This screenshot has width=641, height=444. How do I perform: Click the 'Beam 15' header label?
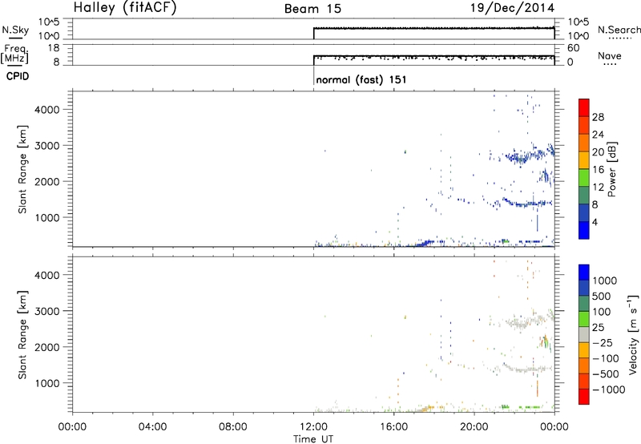coord(312,9)
